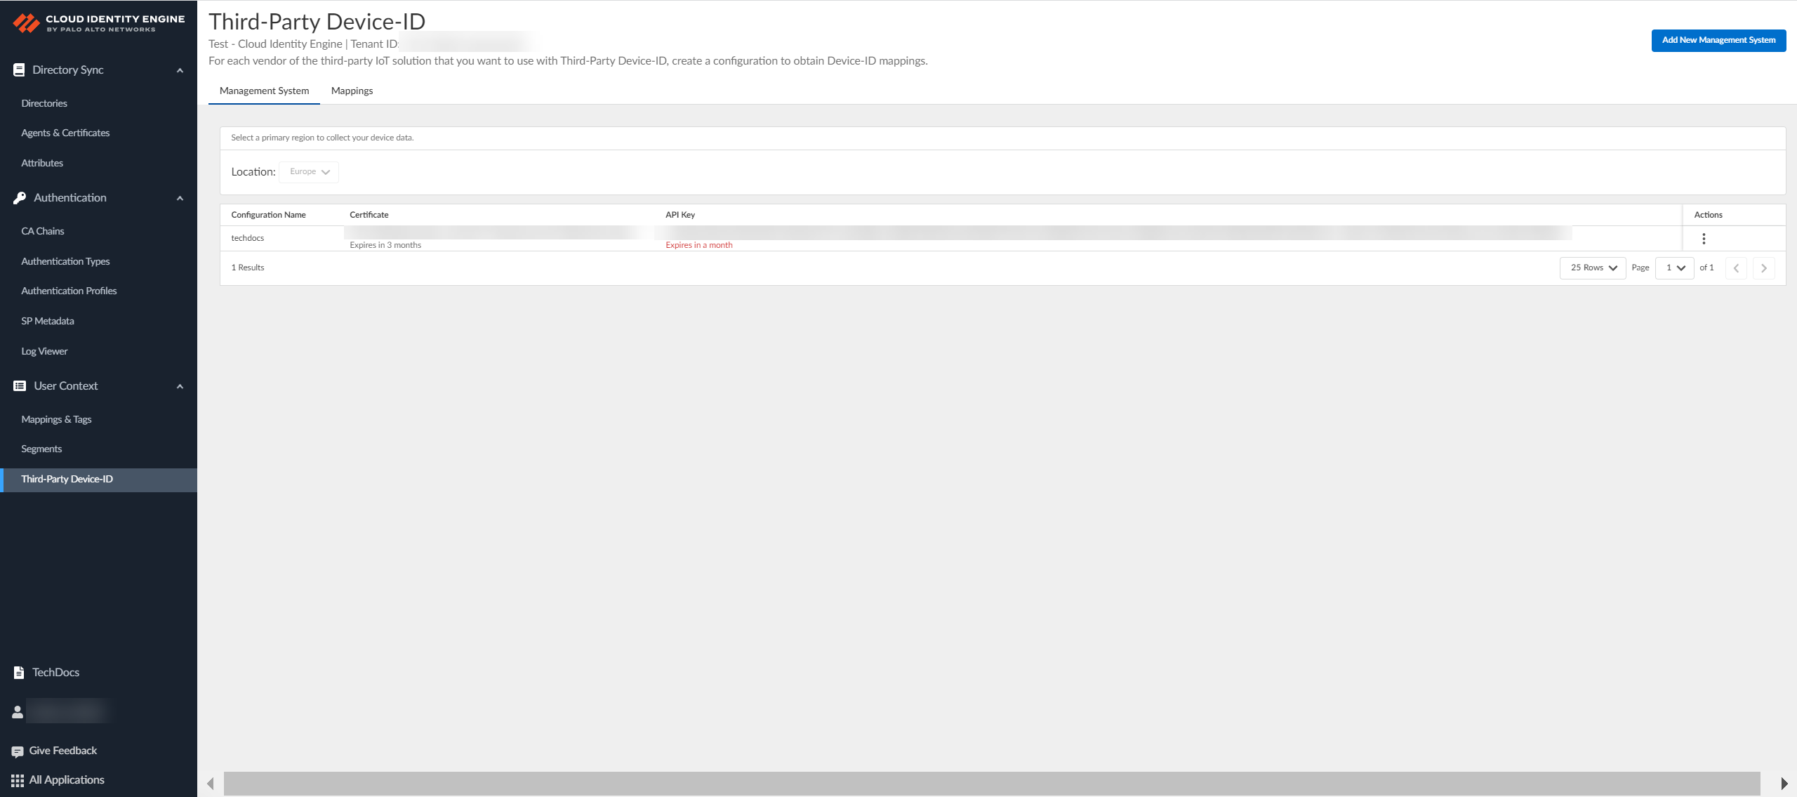
Task: Click the user profile icon
Action: coord(16,711)
